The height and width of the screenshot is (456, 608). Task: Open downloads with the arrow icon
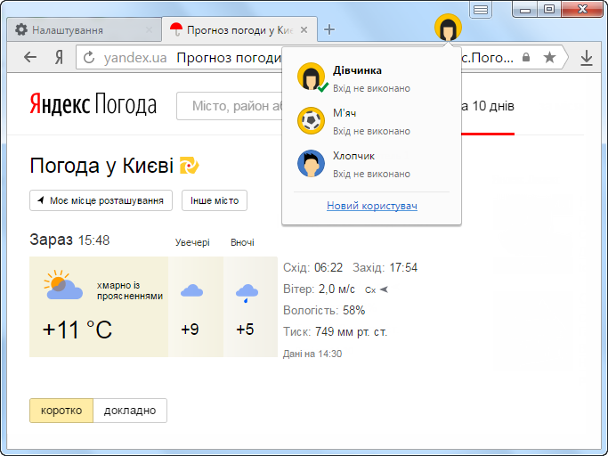pos(587,58)
